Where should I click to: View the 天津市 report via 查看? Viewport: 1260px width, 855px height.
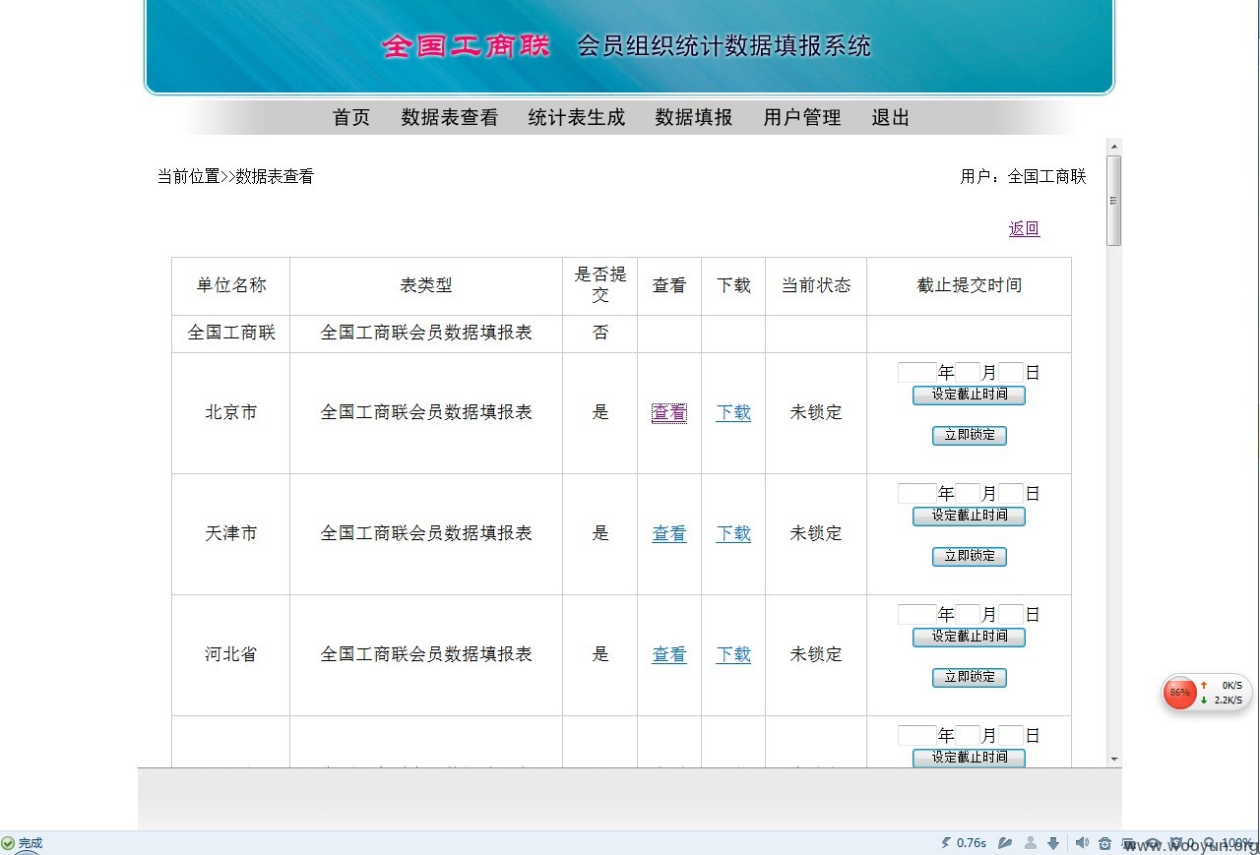pos(669,534)
